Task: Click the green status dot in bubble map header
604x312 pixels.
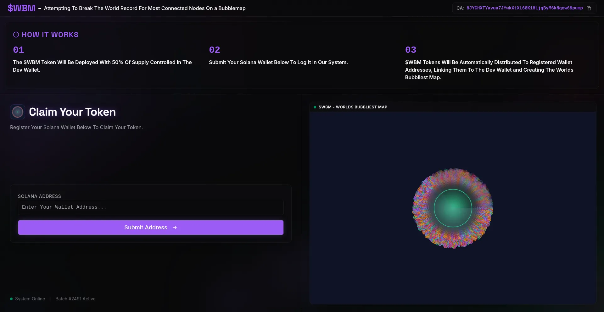Action: tap(315, 107)
